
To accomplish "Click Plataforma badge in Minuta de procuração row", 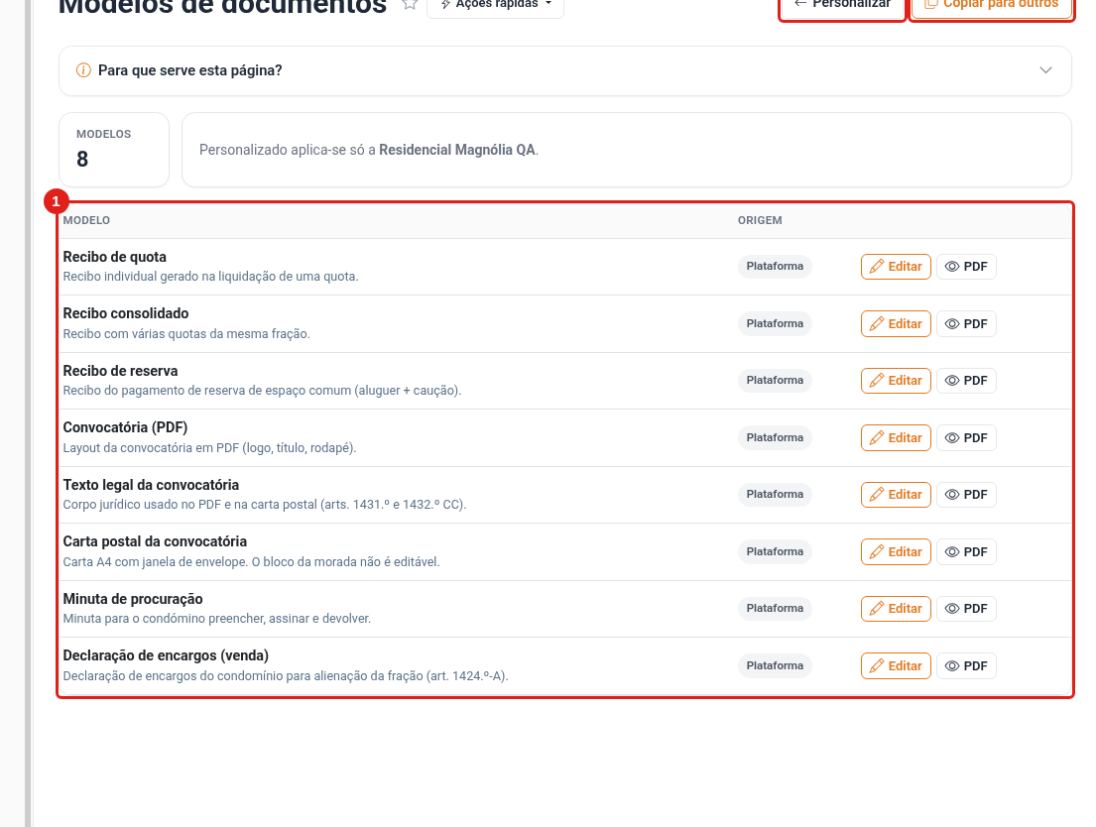I will click(775, 608).
